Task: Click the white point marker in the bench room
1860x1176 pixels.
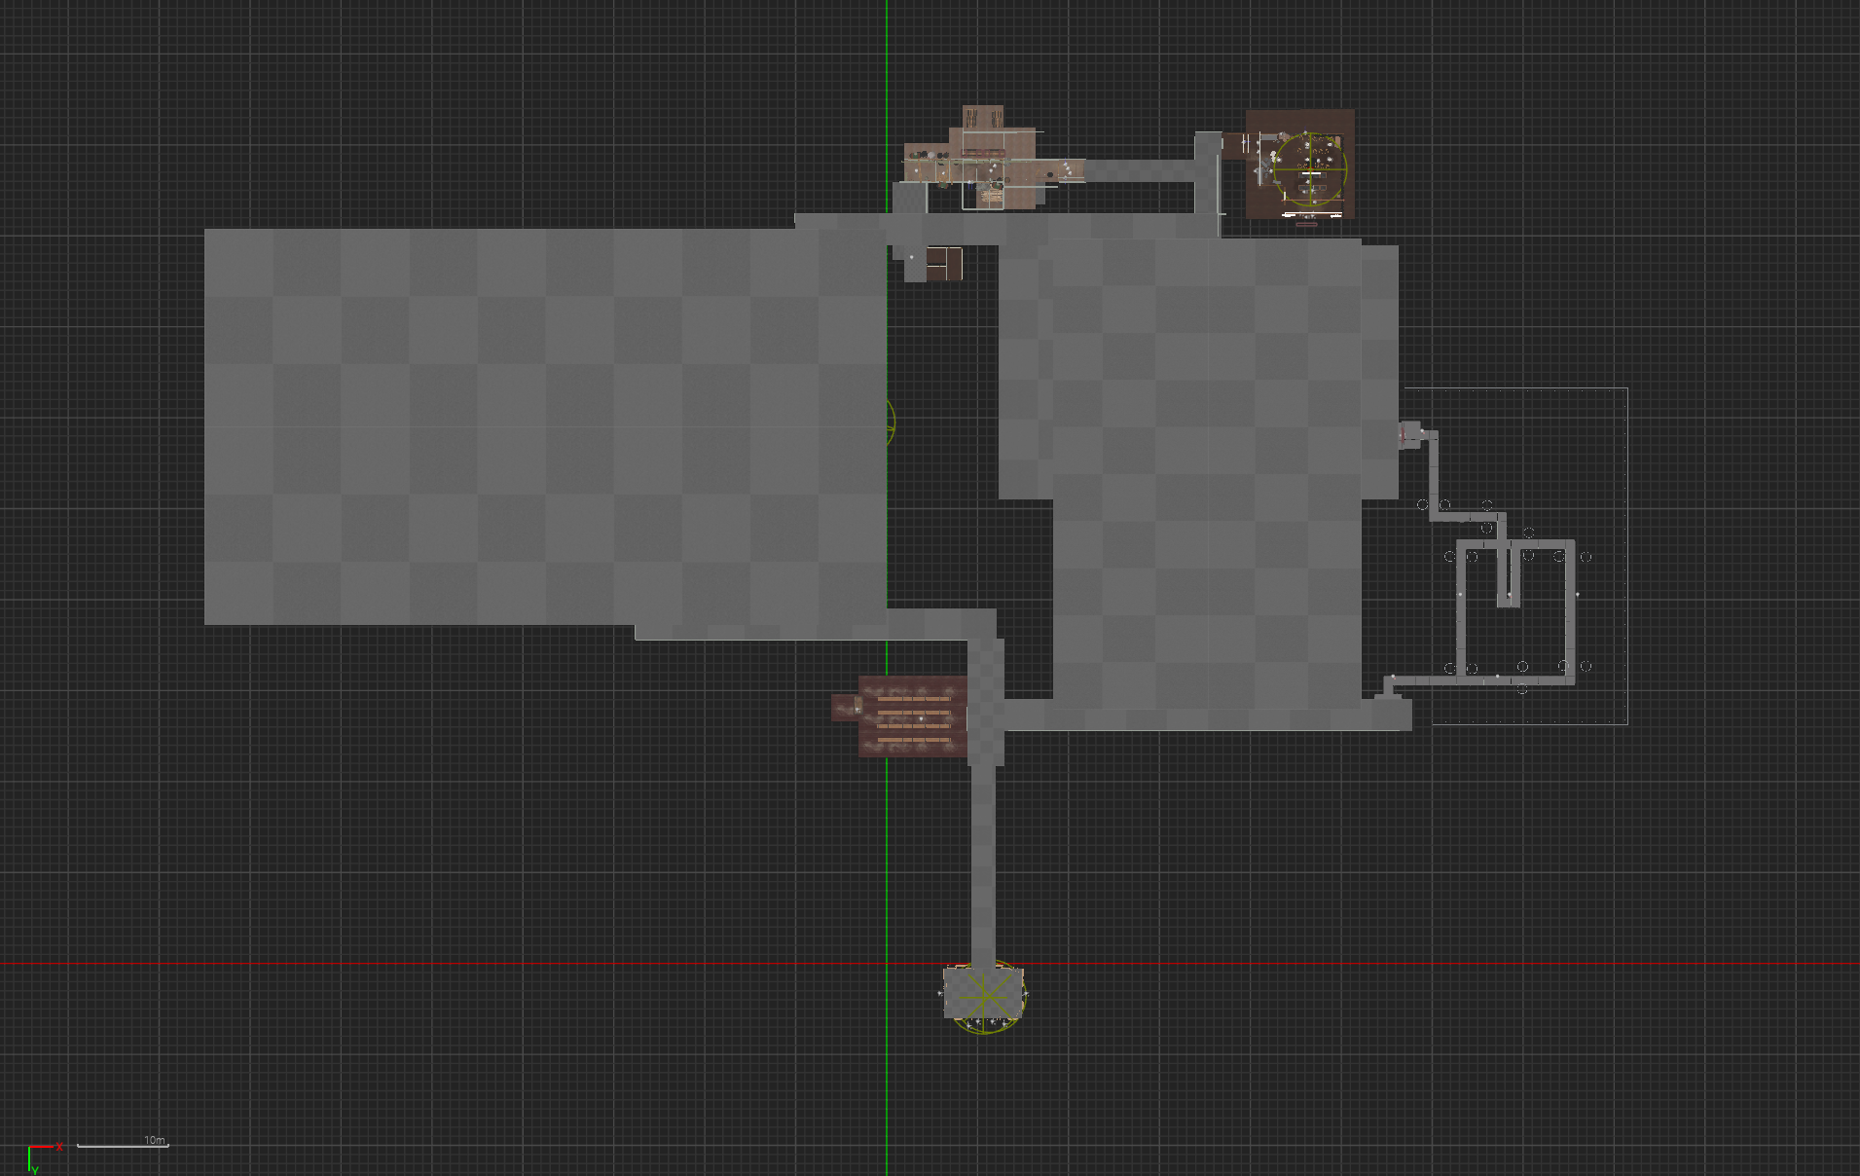Action: click(x=921, y=718)
